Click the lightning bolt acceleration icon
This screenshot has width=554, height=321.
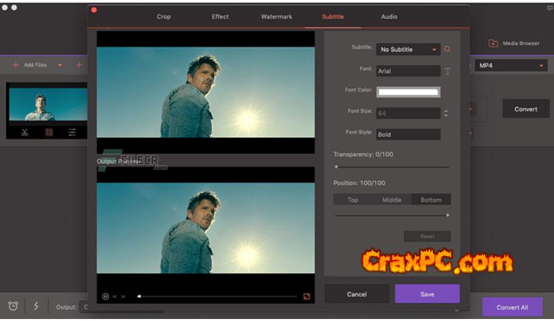tap(36, 306)
